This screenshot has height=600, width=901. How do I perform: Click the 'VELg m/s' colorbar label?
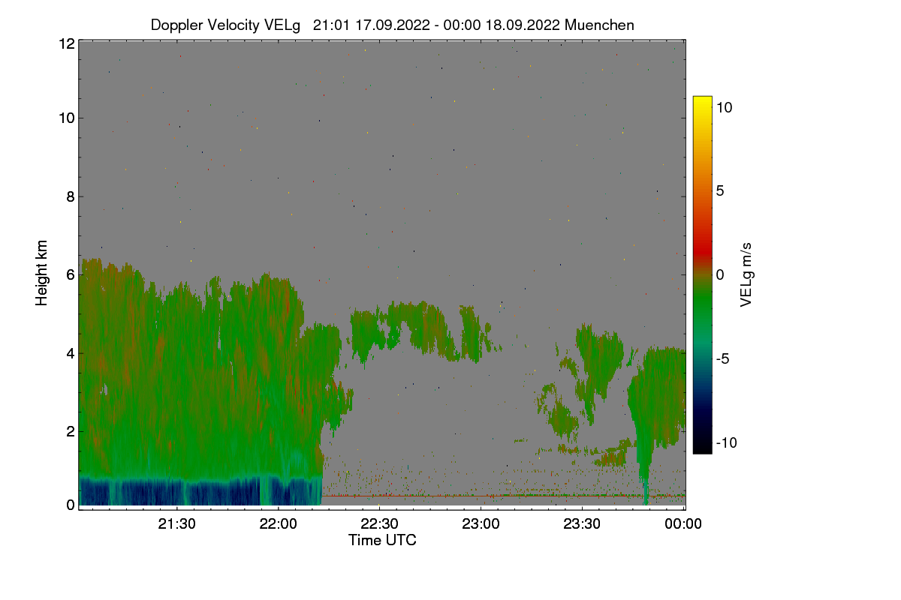(746, 274)
